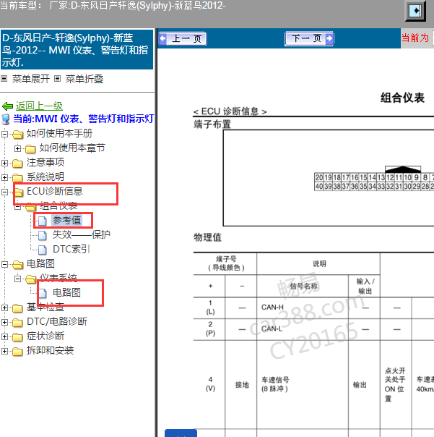Click the 菜单折叠 collapse menu option
434x437 pixels.
(84, 79)
